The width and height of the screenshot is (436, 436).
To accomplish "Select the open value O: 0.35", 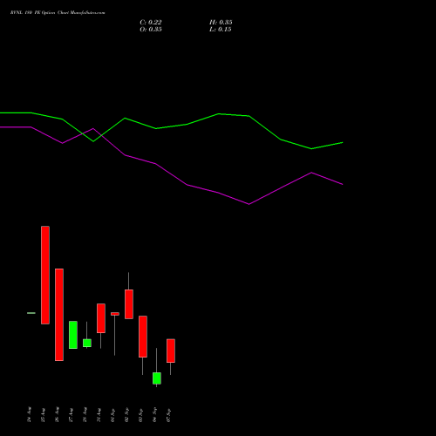I will pyautogui.click(x=151, y=30).
